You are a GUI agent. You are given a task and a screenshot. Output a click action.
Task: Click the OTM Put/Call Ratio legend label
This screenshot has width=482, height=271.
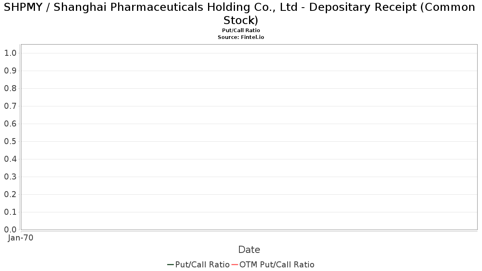click(x=277, y=265)
